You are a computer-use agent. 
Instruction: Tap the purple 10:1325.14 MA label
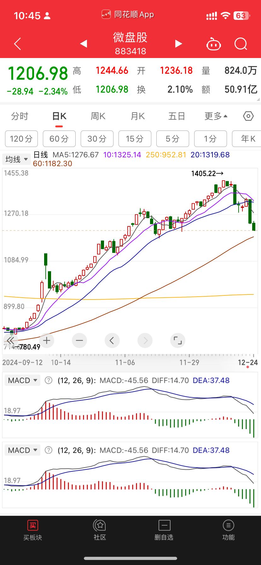(122, 155)
